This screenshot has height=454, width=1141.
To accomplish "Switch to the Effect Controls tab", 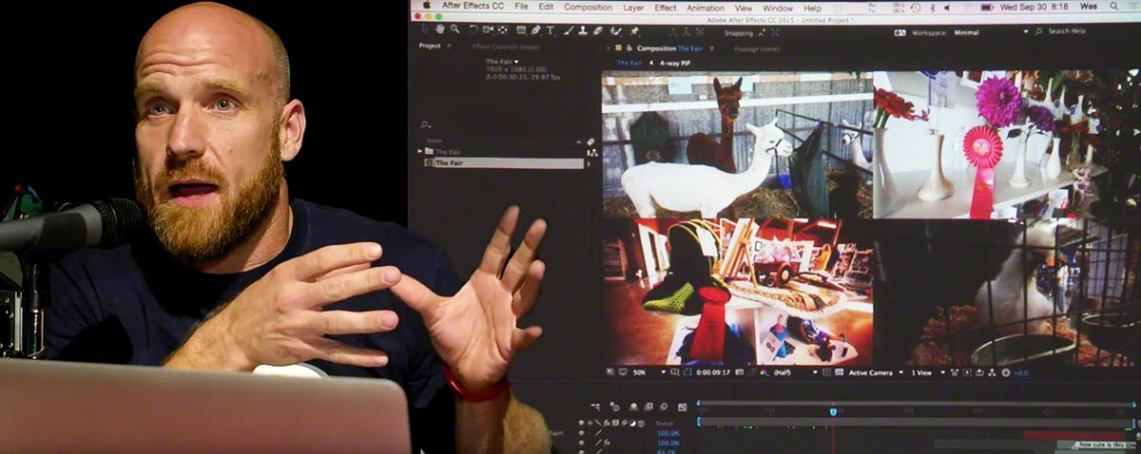I will click(x=506, y=47).
